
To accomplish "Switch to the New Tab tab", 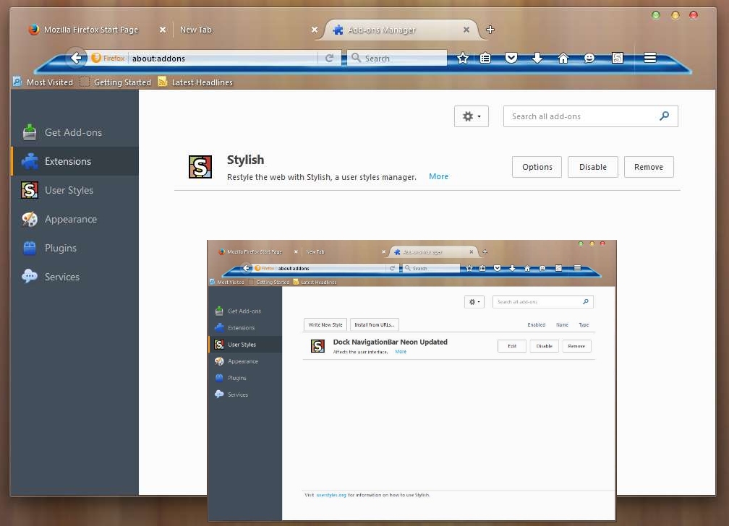I will click(196, 30).
